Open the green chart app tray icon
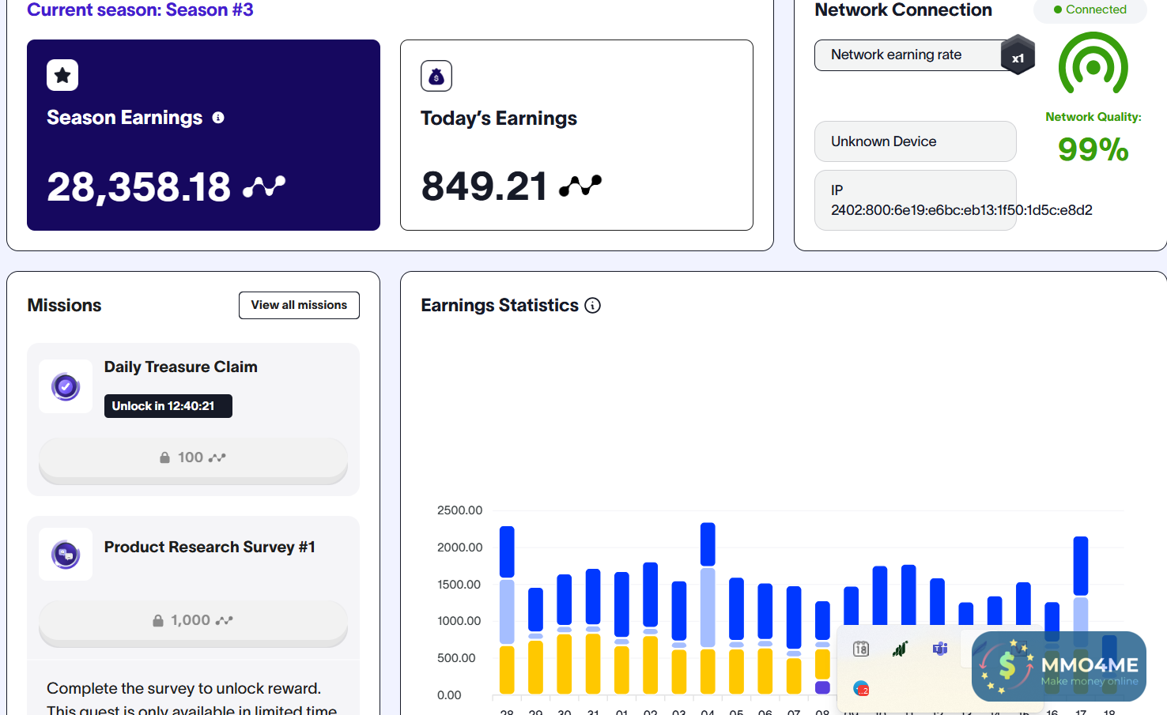The width and height of the screenshot is (1167, 715). [x=900, y=649]
